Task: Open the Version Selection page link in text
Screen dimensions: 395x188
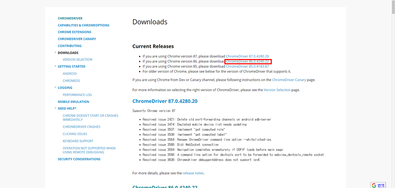Action: [277, 90]
